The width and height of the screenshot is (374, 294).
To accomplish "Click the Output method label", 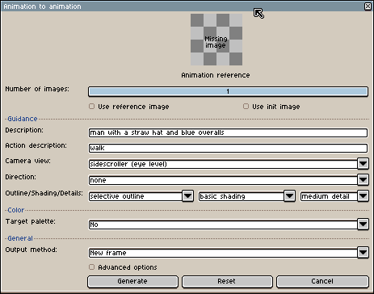I will tap(32, 250).
